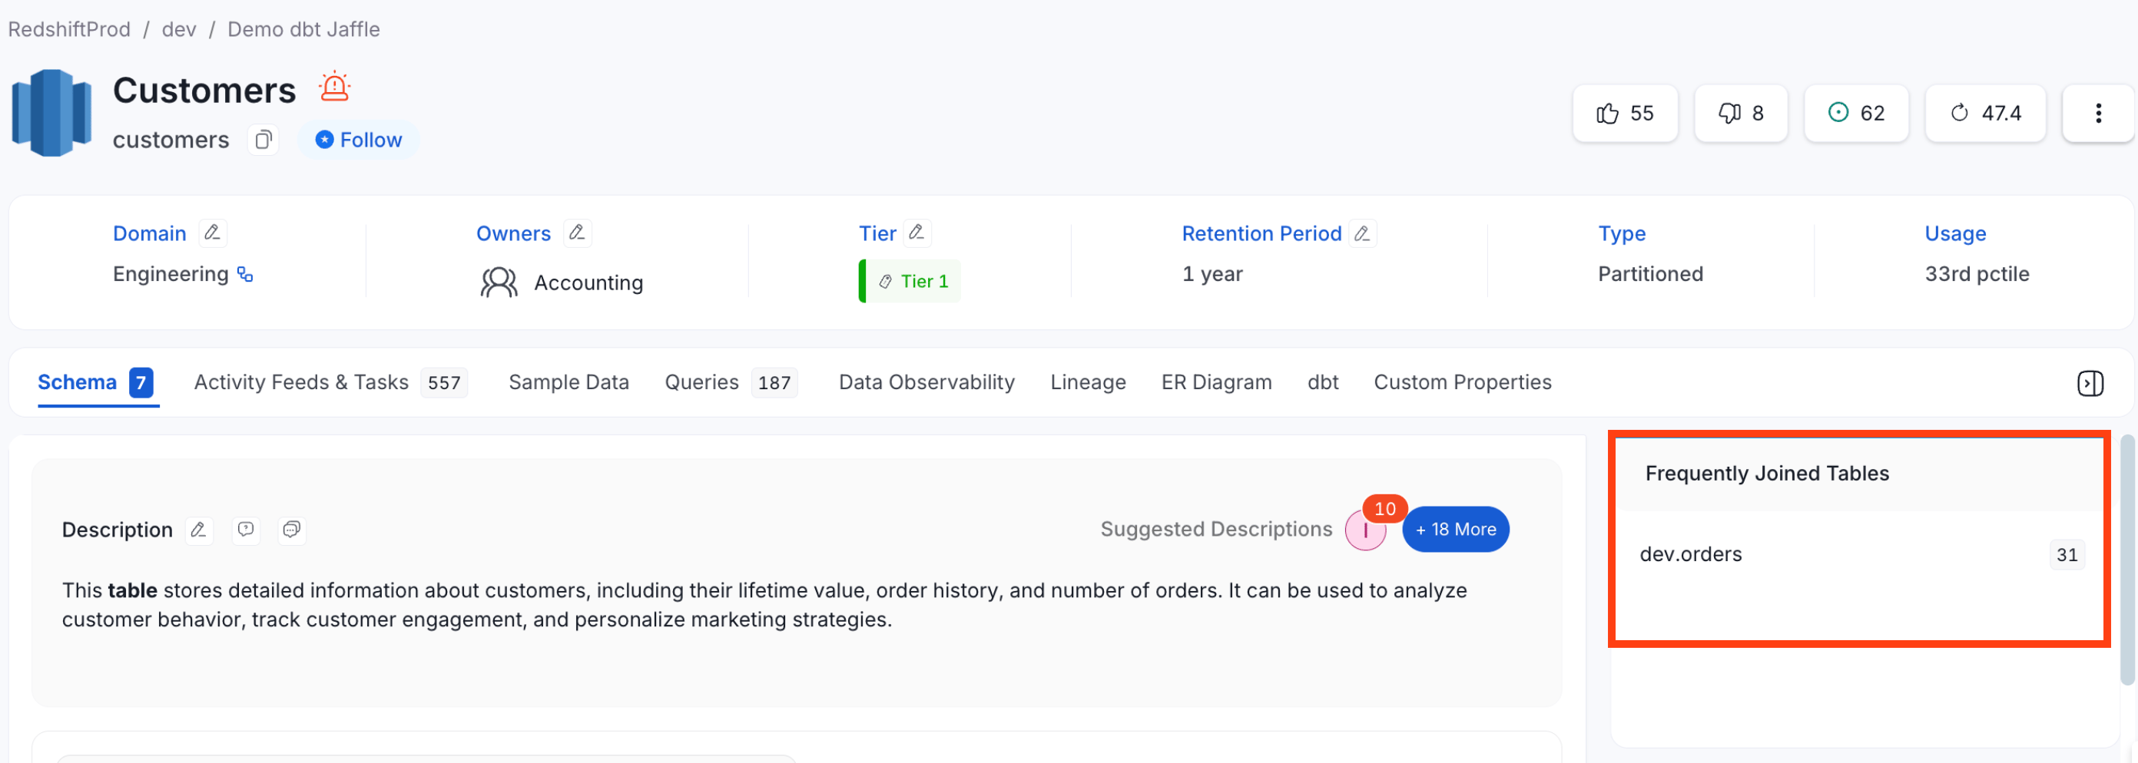Go to dev in the breadcrumb
Viewport: 2138px width, 763px height.
(178, 29)
